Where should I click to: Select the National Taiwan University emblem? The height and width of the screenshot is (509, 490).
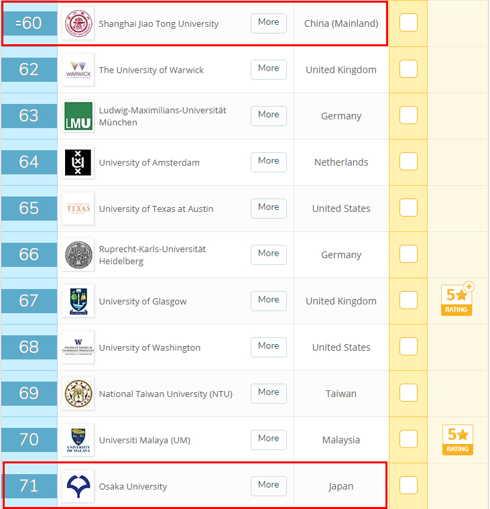pos(78,394)
